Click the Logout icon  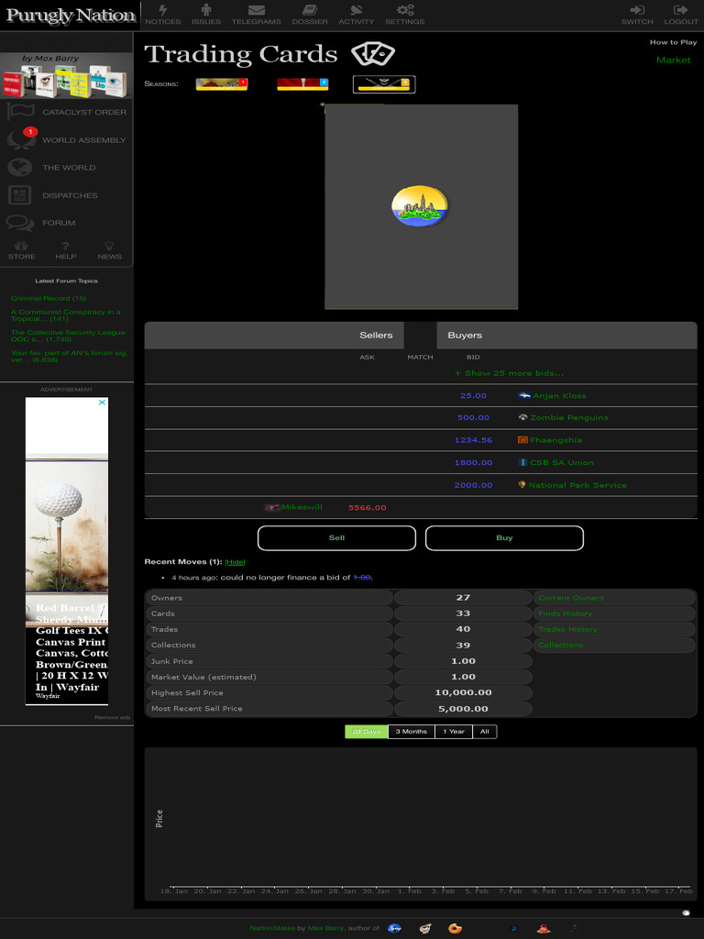point(681,10)
